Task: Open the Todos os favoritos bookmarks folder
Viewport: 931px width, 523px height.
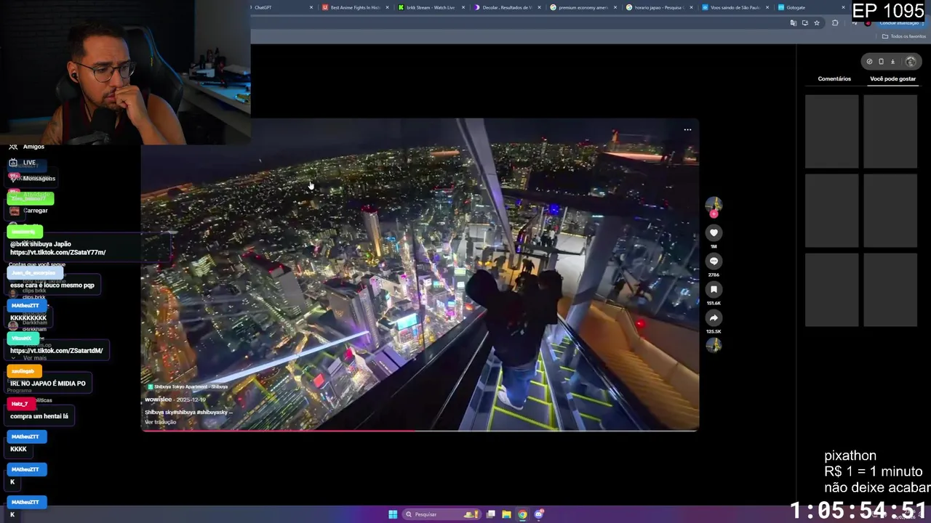Action: (x=904, y=36)
